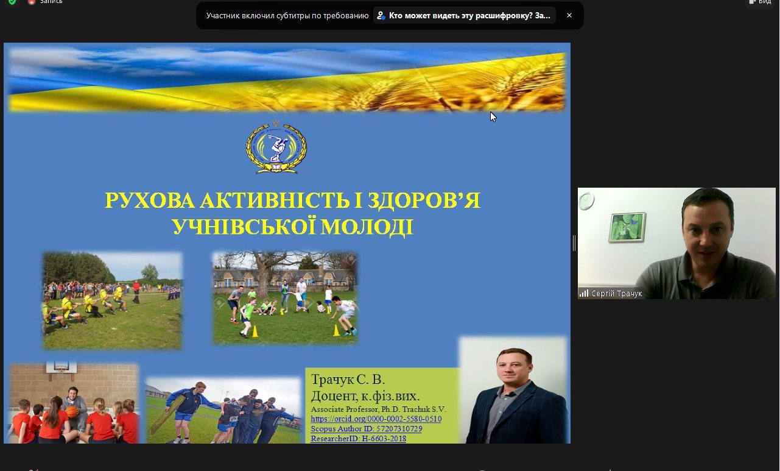Screen dimensions: 780x471
Task: Click the university discus-thrower emblem logo
Action: (x=276, y=147)
